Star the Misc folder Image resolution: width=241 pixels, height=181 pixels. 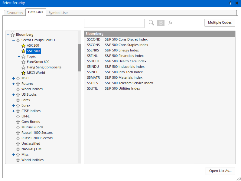coord(18,155)
